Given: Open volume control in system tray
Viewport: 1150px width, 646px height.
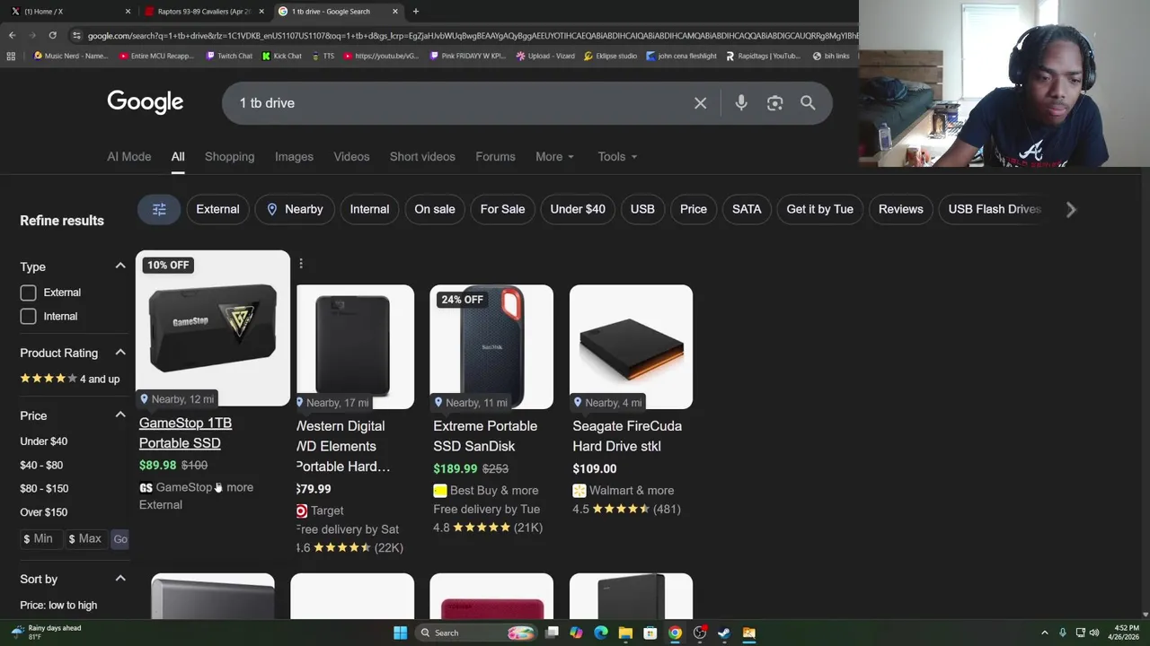Looking at the screenshot, I should tap(1093, 633).
